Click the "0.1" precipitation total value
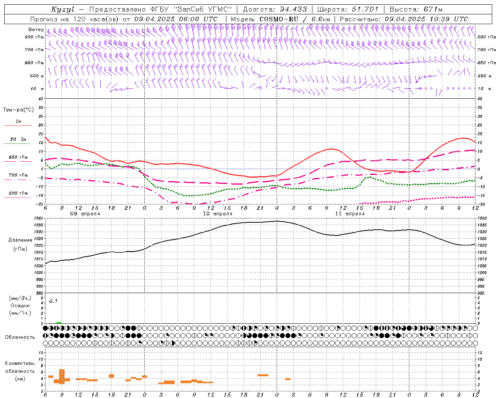Viewport: 498px width, 398px height. pyautogui.click(x=53, y=301)
